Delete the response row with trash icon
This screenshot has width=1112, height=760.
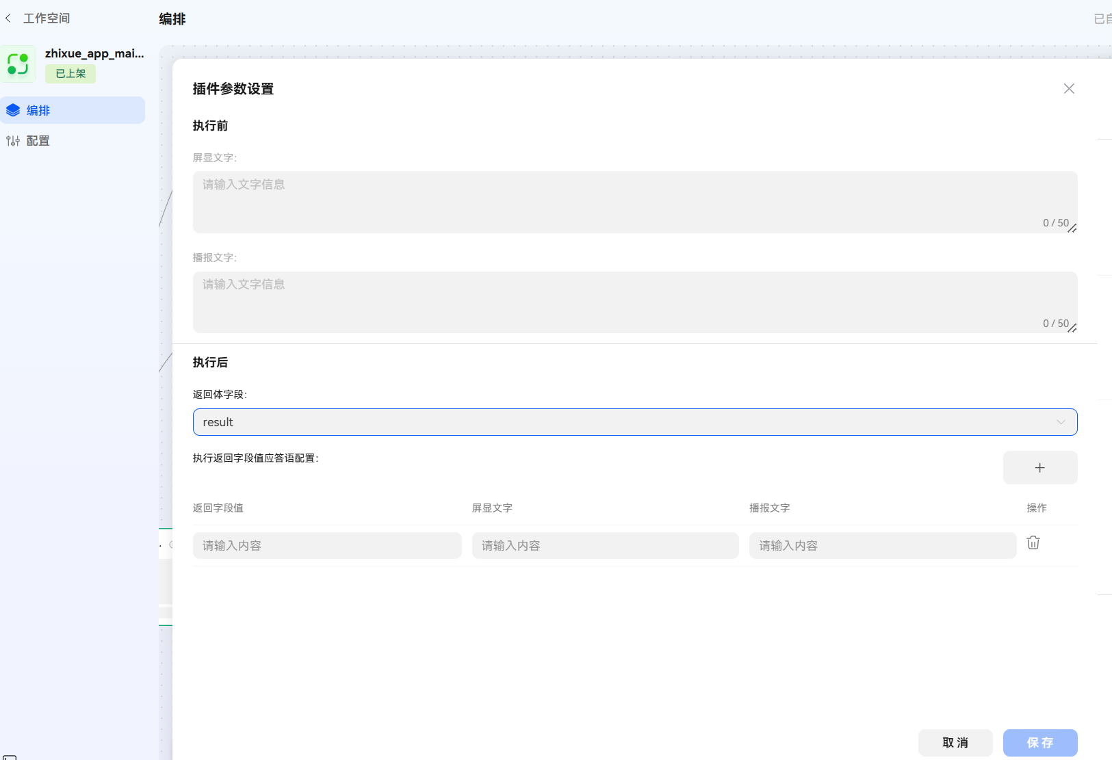click(x=1033, y=543)
